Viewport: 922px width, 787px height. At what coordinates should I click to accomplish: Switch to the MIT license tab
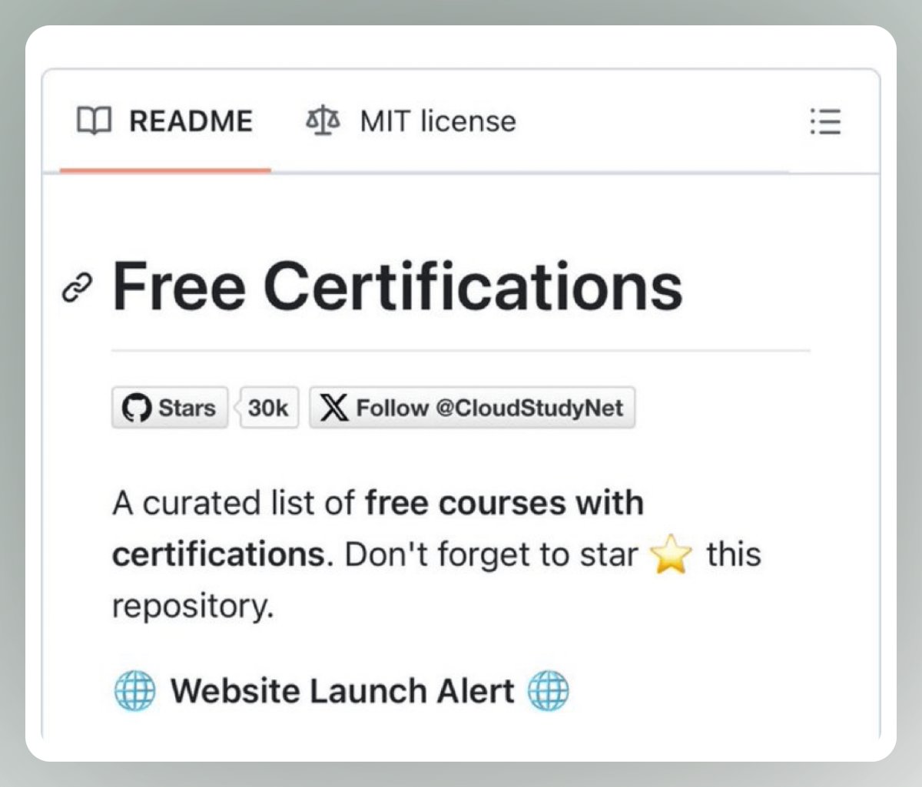[x=411, y=121]
